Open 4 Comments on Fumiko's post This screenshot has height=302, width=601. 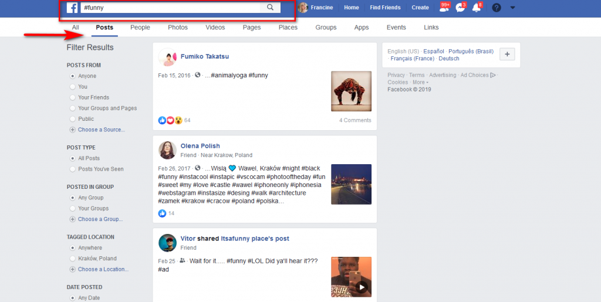[x=355, y=120]
